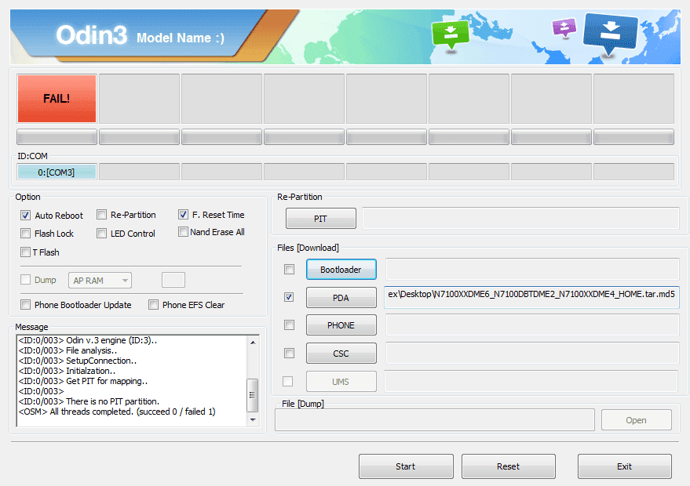Tick the LED Control checkbox
Image resolution: width=690 pixels, height=486 pixels.
[x=101, y=234]
